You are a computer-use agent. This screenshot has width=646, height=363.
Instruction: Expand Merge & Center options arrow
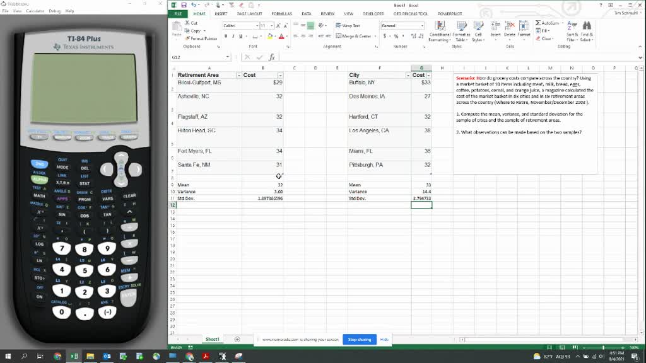(375, 36)
